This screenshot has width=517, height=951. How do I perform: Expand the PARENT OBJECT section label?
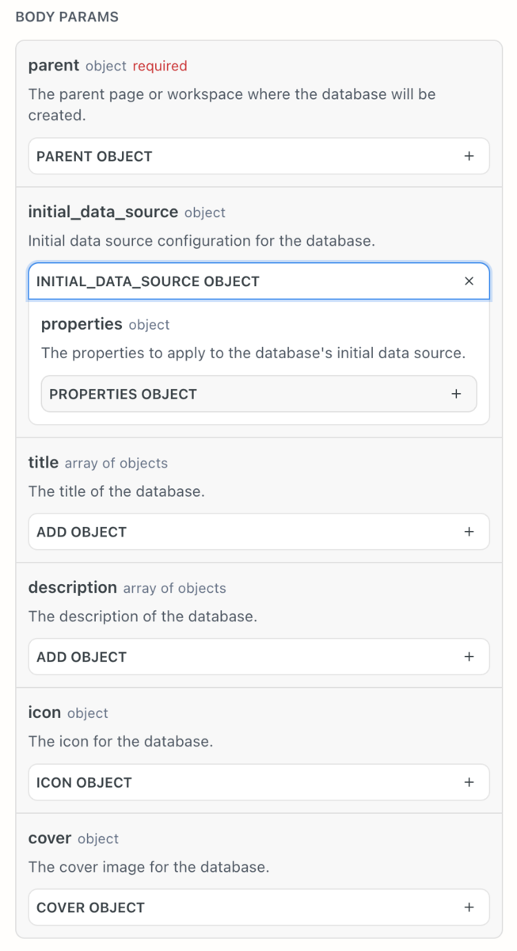pos(94,156)
